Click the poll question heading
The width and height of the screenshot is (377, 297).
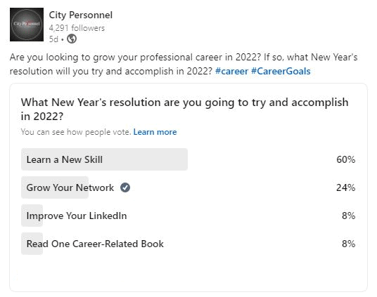185,110
